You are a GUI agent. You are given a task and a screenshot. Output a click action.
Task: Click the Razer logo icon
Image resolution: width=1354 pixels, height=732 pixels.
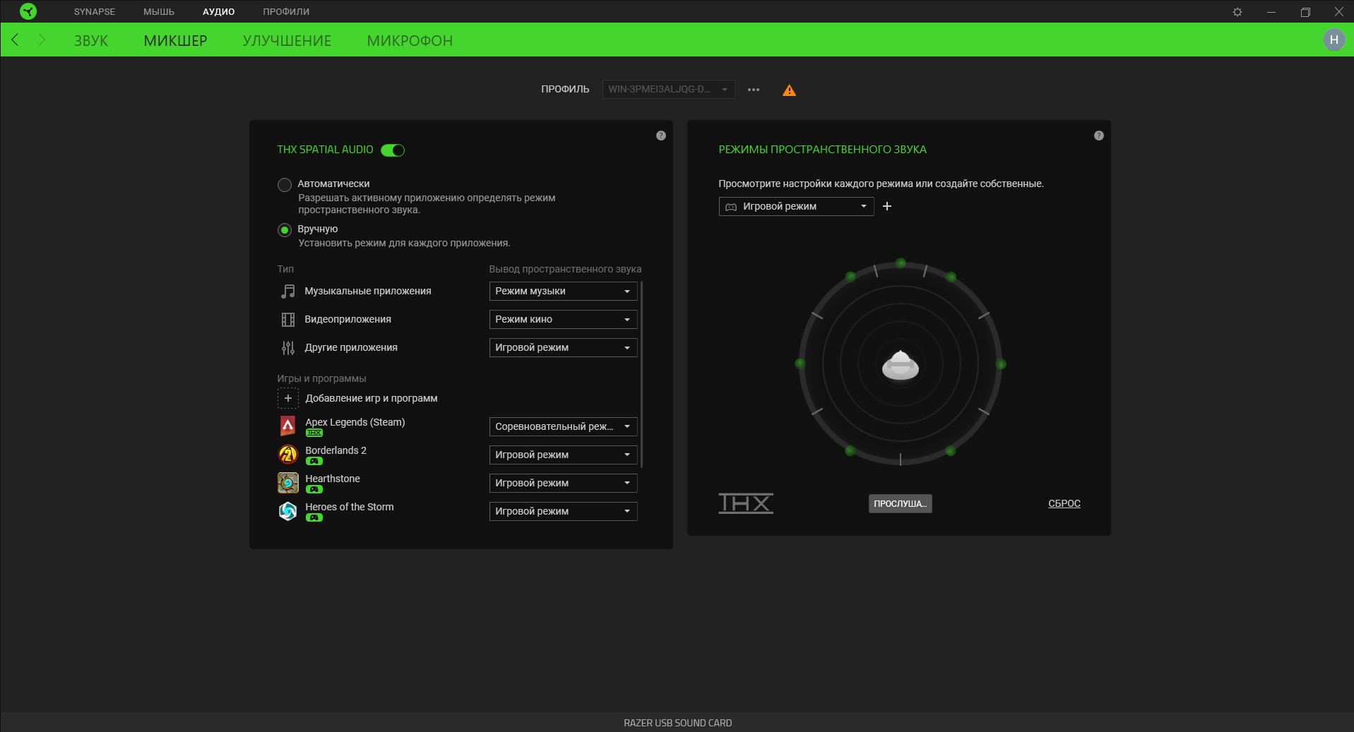click(28, 11)
